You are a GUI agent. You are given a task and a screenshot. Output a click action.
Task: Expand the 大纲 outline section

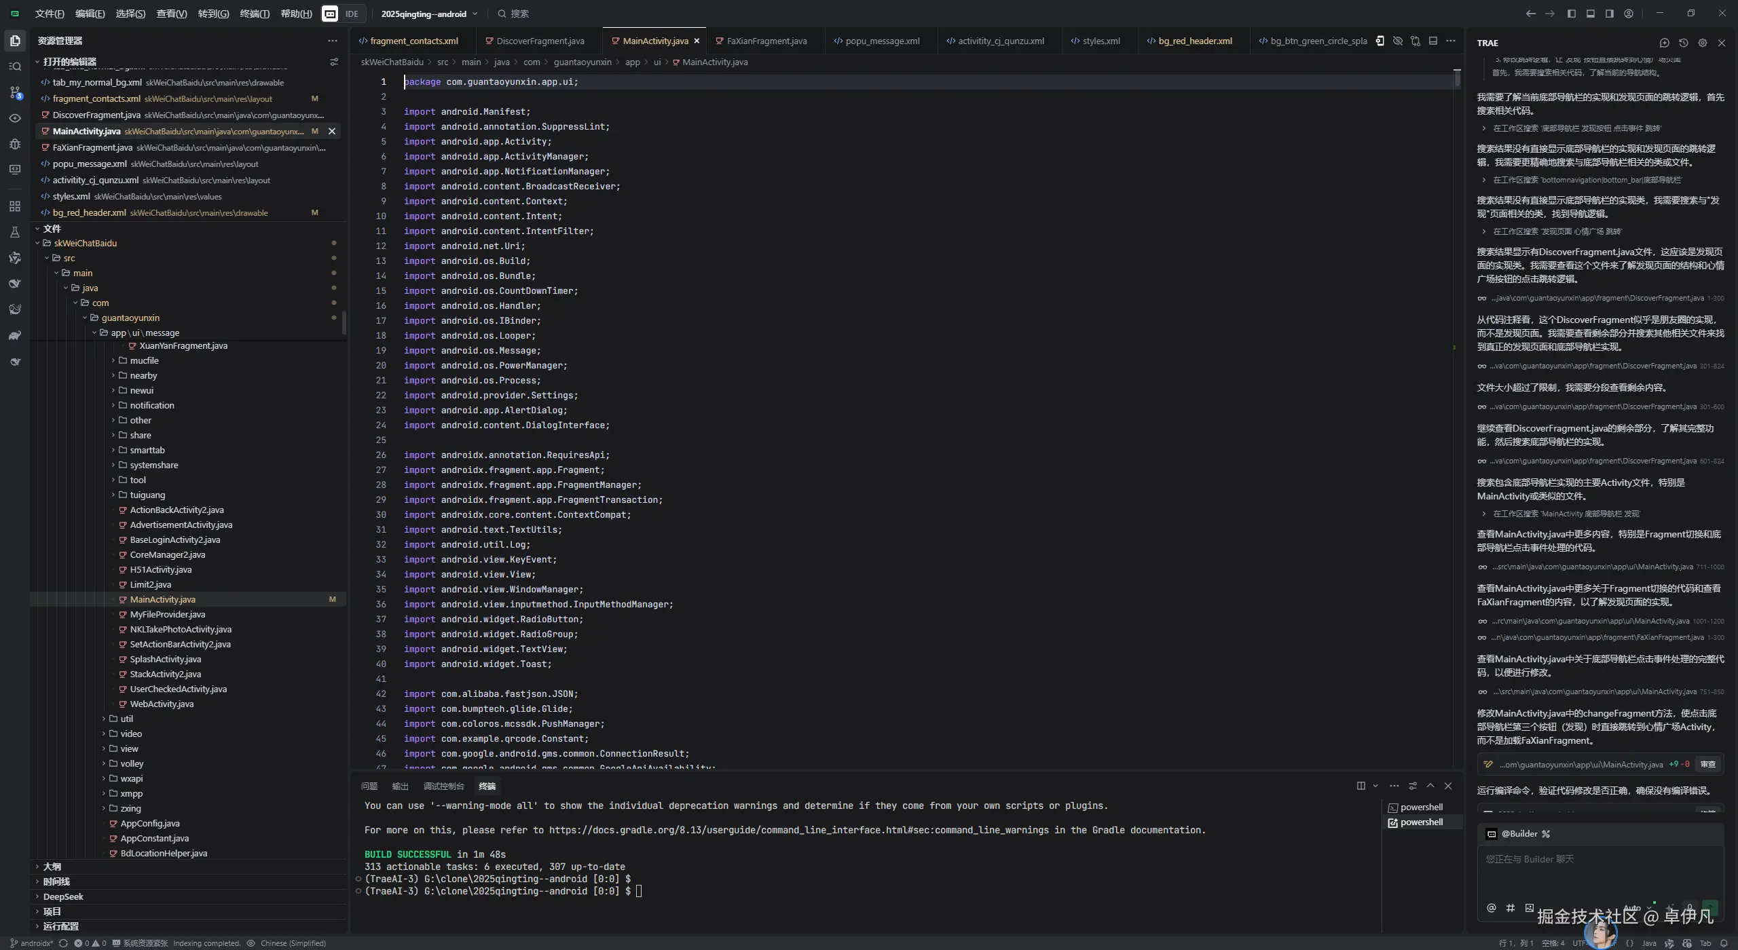[x=52, y=867]
